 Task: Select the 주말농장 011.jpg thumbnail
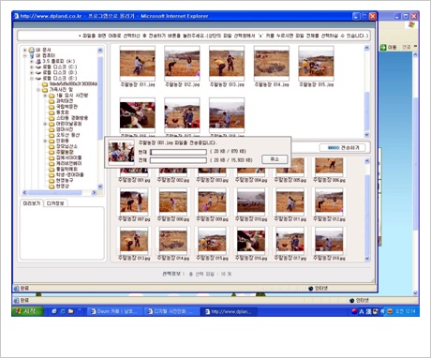[x=138, y=64]
